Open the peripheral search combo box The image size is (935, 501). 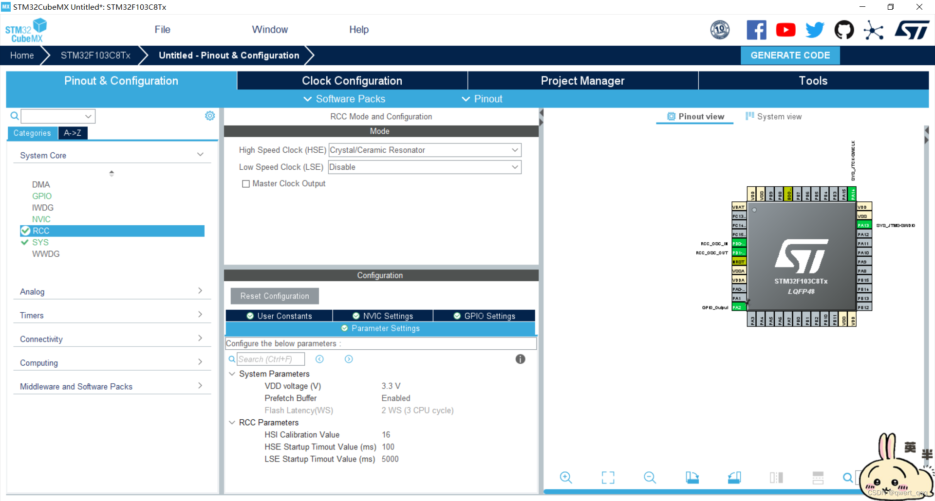(x=58, y=116)
